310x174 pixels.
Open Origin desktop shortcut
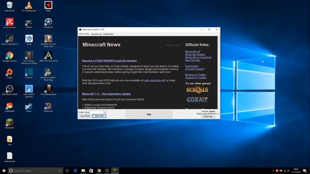coord(10,73)
